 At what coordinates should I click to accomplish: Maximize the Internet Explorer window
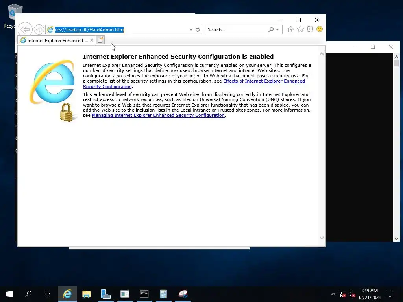(x=299, y=20)
